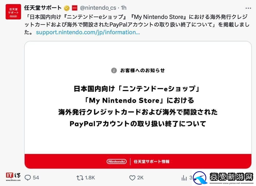Screen dimensions: 256x186
Task: Open the support.nintendo.com link
Action: coord(87,32)
